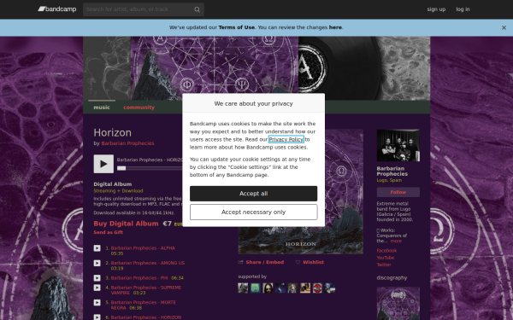The width and height of the screenshot is (513, 320).
Task: Open the log in link
Action: [463, 9]
